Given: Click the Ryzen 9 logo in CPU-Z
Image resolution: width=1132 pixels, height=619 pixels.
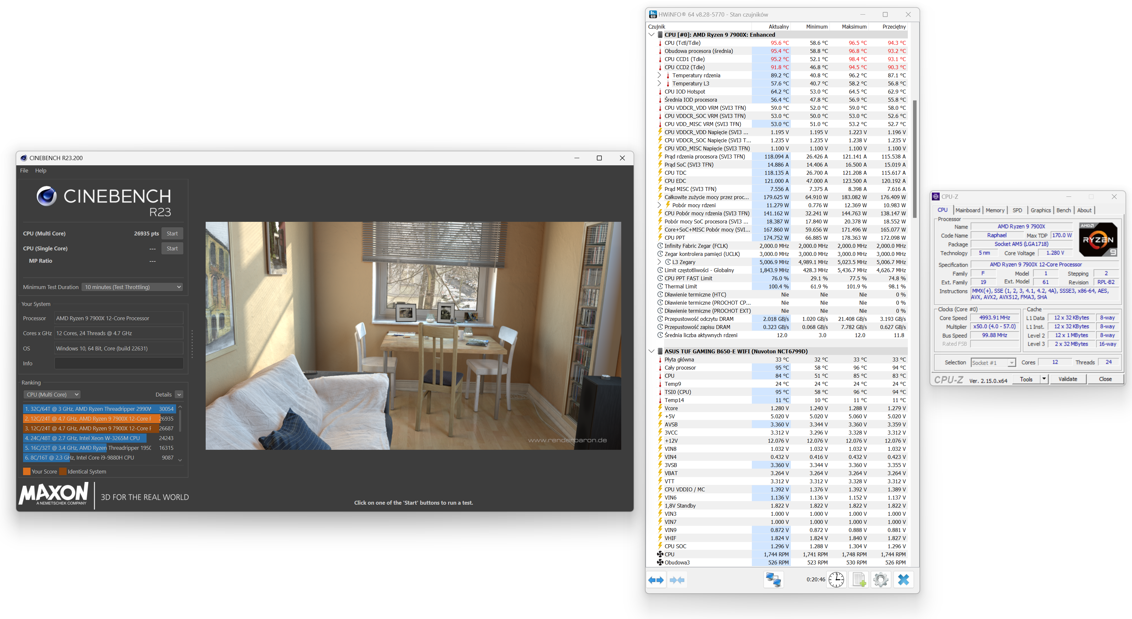Looking at the screenshot, I should click(1098, 239).
